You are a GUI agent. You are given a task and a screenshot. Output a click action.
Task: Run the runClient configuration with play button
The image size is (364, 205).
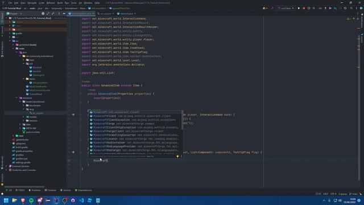pos(299,8)
